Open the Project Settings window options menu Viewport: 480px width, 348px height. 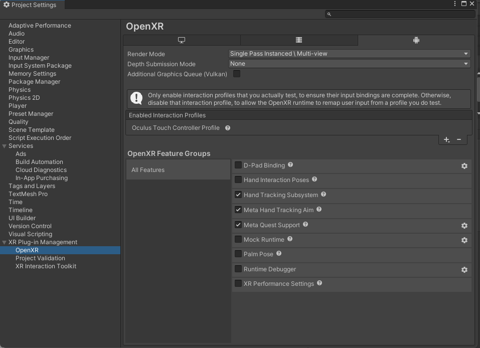point(454,4)
